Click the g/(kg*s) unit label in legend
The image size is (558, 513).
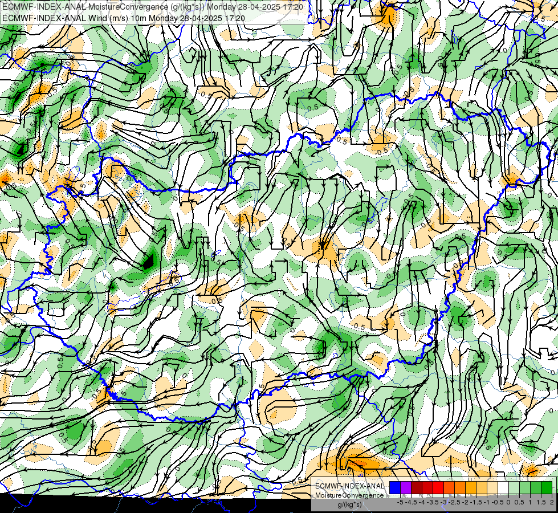[350, 505]
